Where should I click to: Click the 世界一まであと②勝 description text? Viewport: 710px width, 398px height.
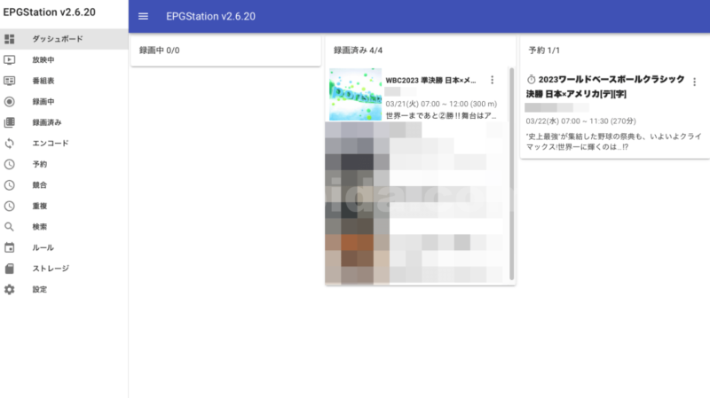[441, 116]
